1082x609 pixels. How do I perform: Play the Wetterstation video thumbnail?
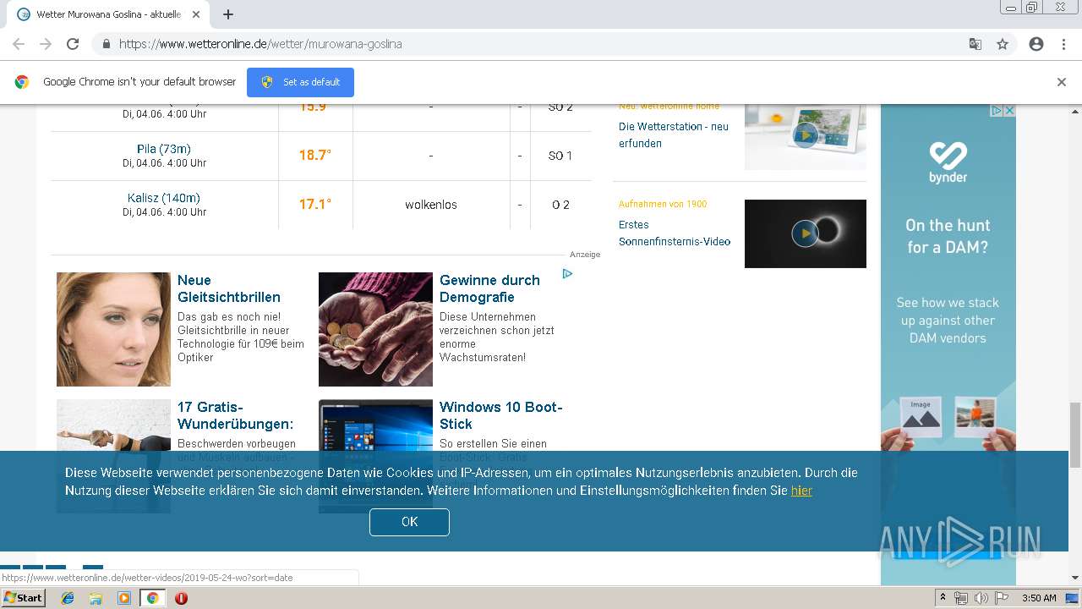(x=806, y=135)
